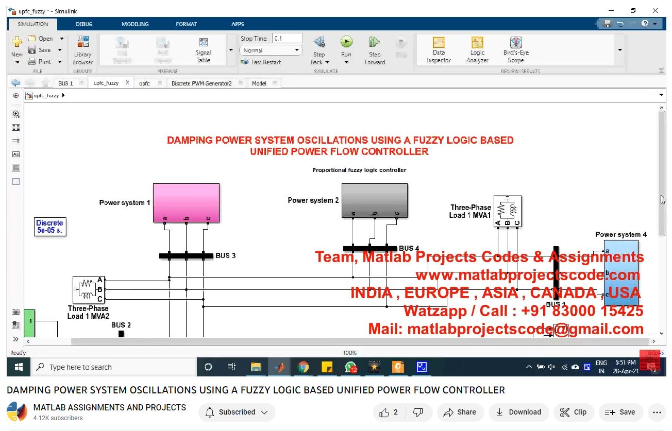The height and width of the screenshot is (431, 672).
Task: Switch to the APPS ribbon tab
Action: click(238, 24)
